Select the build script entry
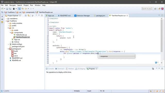The image size is (165, 93). click(16, 51)
